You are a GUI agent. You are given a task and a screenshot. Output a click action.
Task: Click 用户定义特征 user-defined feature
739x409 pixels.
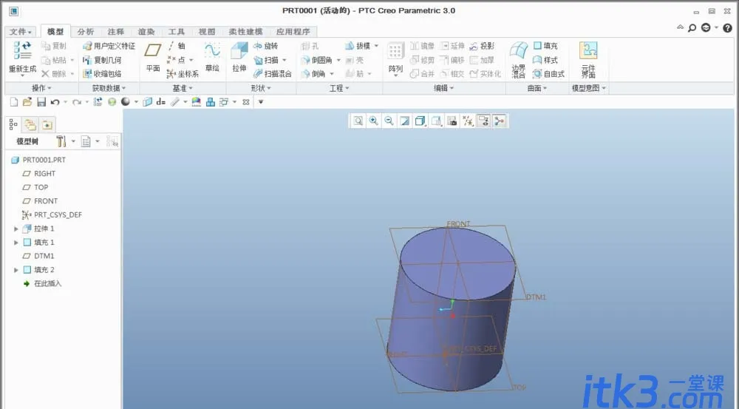[x=109, y=46]
